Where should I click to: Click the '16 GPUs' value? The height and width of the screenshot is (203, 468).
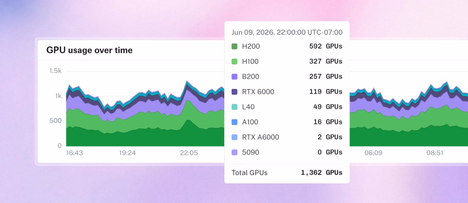click(x=328, y=122)
